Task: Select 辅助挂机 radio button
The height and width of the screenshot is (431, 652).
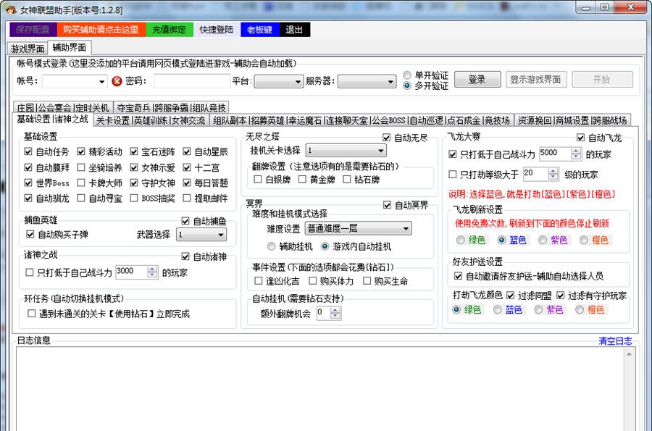Action: [x=272, y=246]
